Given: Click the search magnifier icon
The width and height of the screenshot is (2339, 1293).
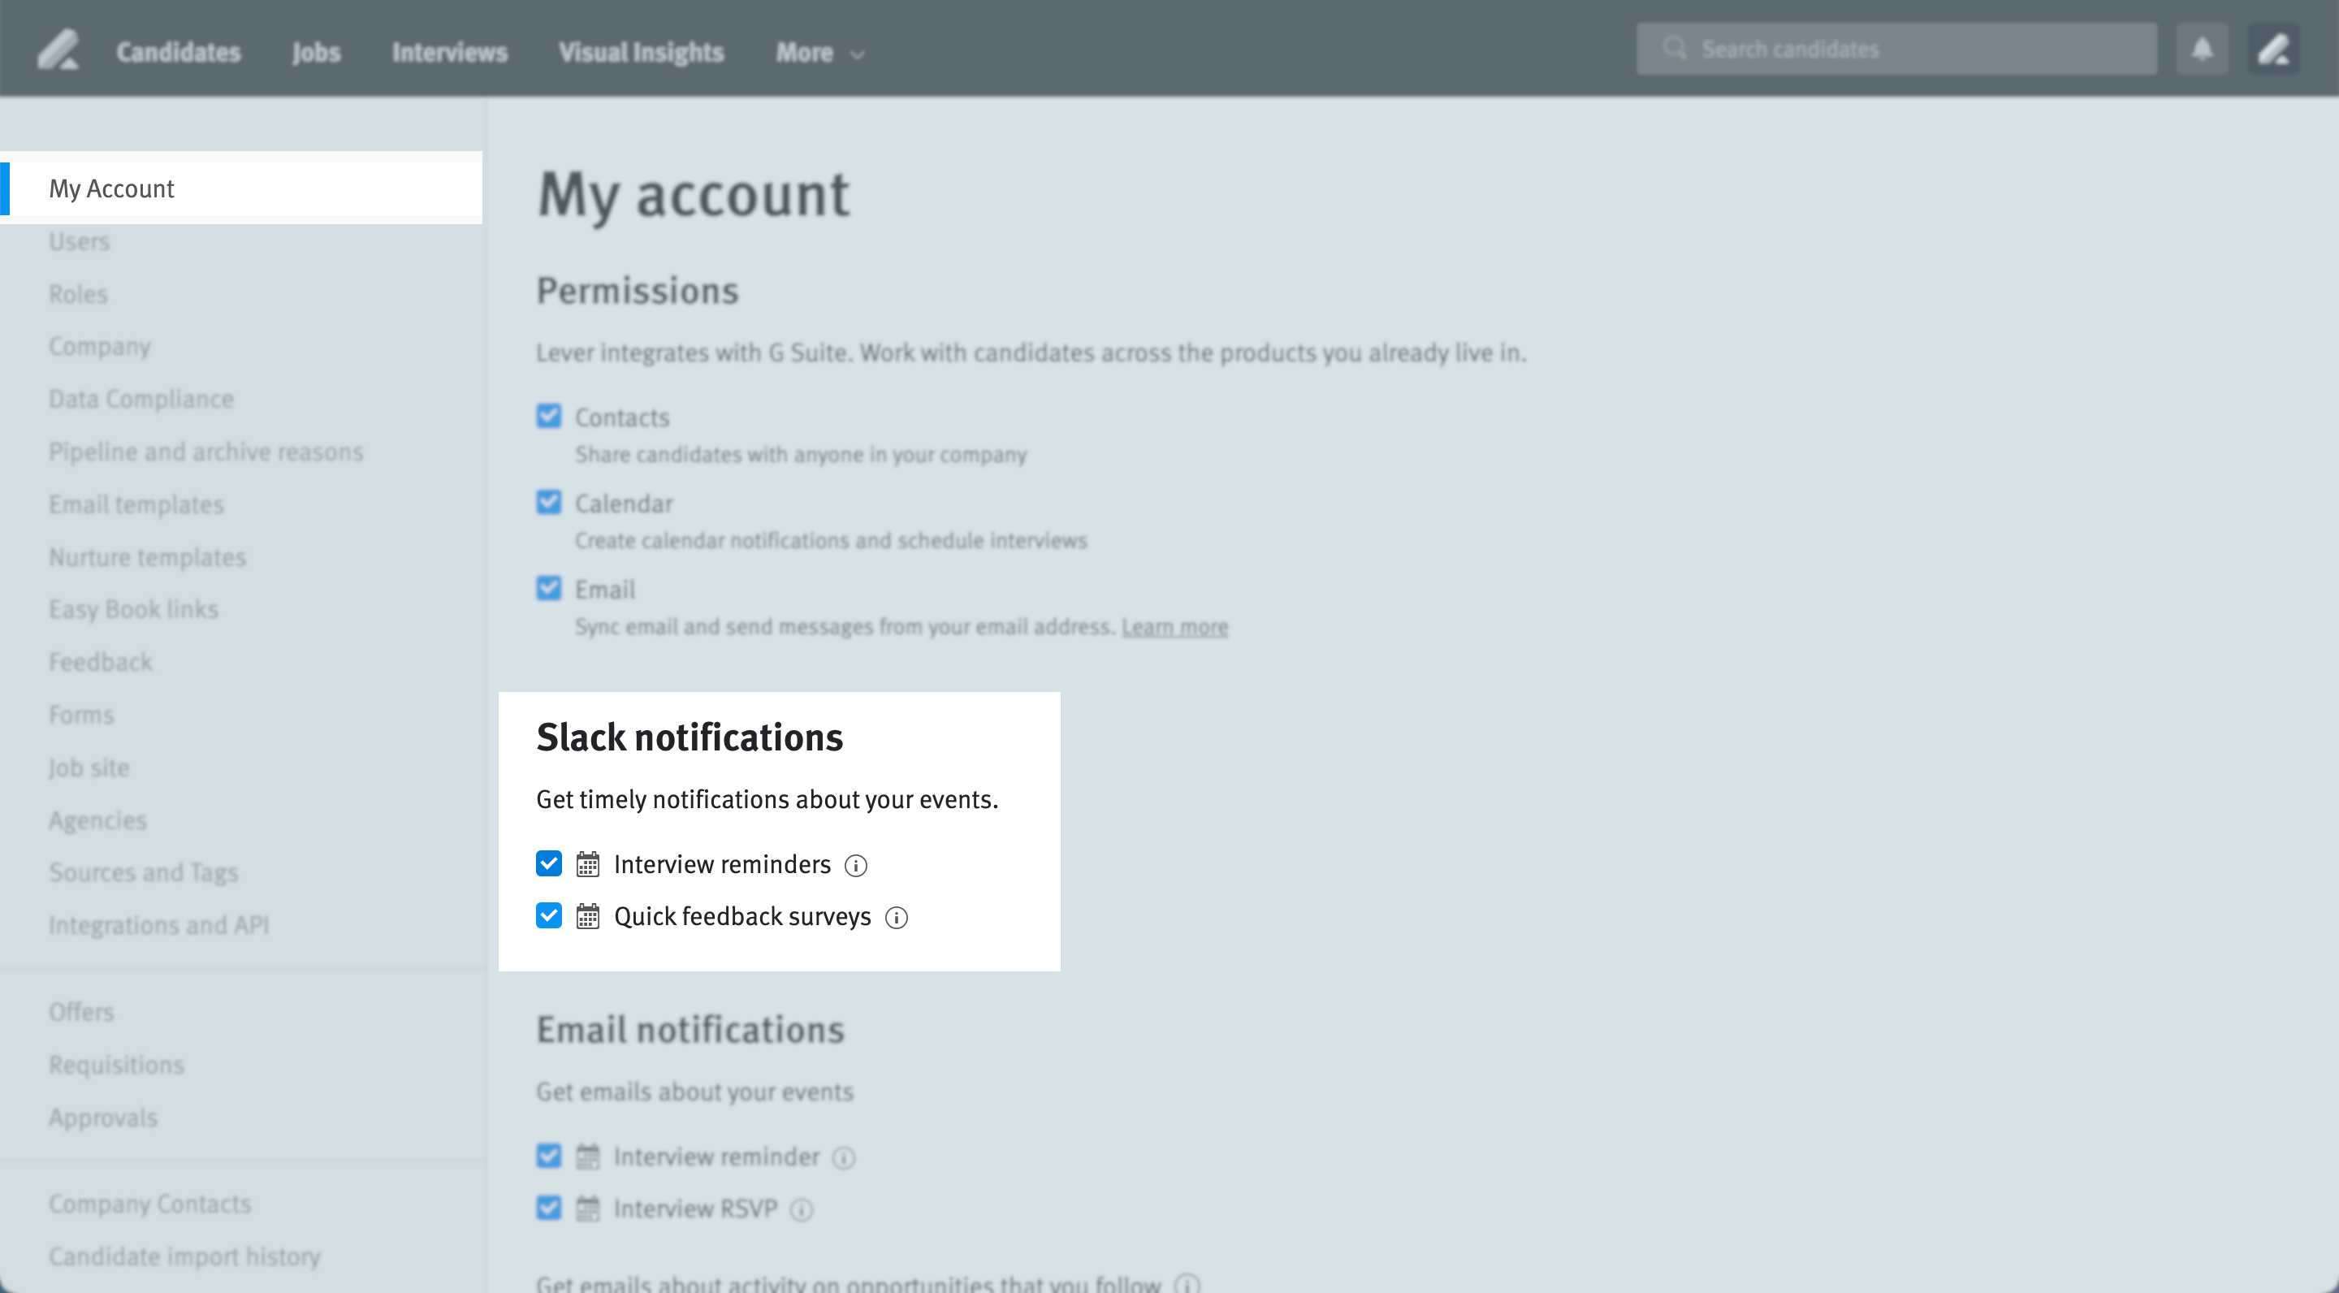Looking at the screenshot, I should click(1675, 48).
